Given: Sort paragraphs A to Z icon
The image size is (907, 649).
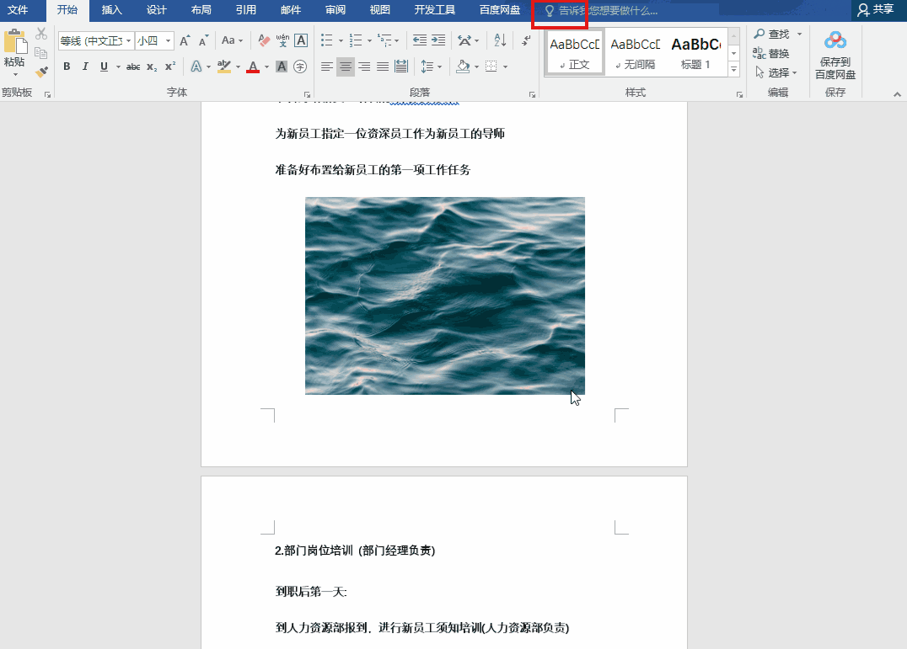Looking at the screenshot, I should tap(501, 40).
